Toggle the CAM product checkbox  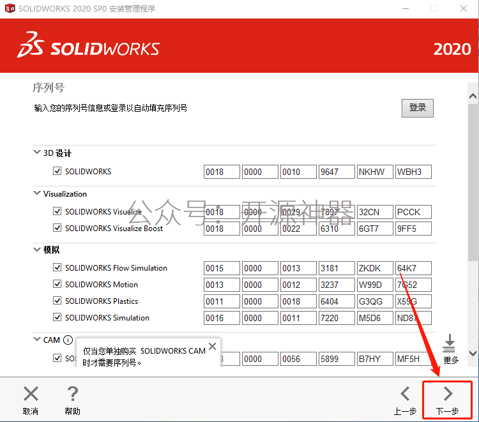coord(57,358)
